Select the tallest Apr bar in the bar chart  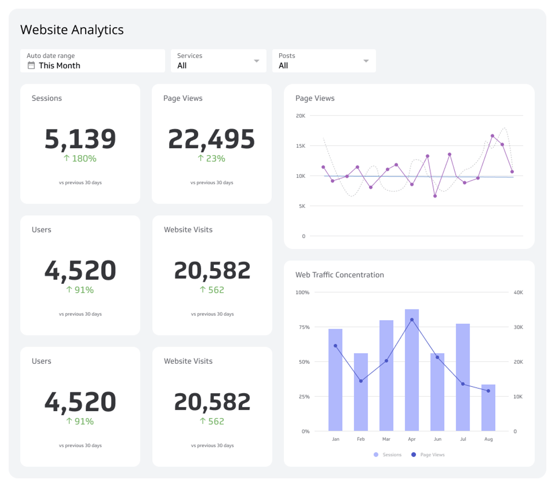[x=412, y=370]
